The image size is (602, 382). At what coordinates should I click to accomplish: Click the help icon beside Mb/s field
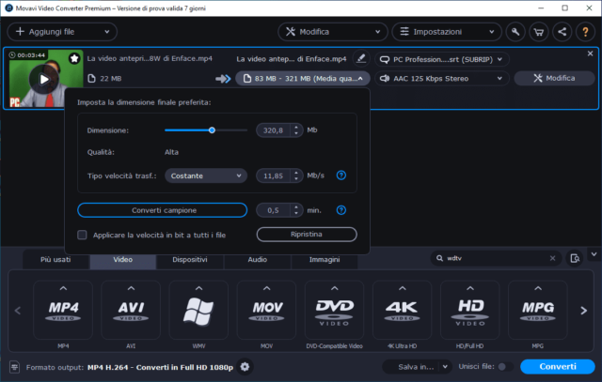tap(341, 176)
